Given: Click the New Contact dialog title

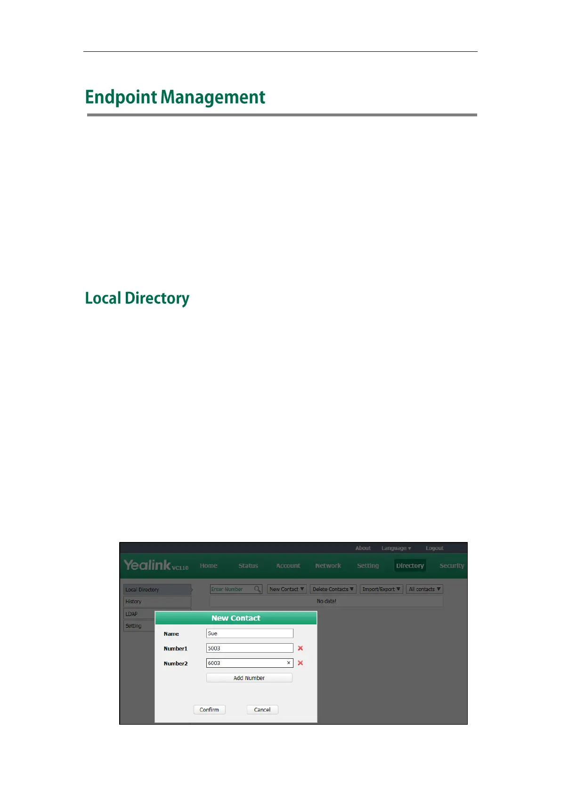Looking at the screenshot, I should (x=236, y=618).
